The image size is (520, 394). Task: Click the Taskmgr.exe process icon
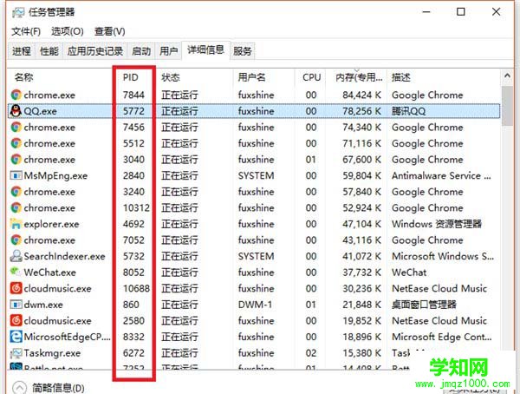(16, 353)
